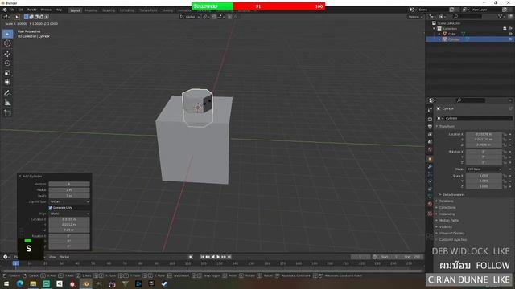Screen dimensions: 515x289
Task: Select the Annotate tool
Action: pos(7,93)
